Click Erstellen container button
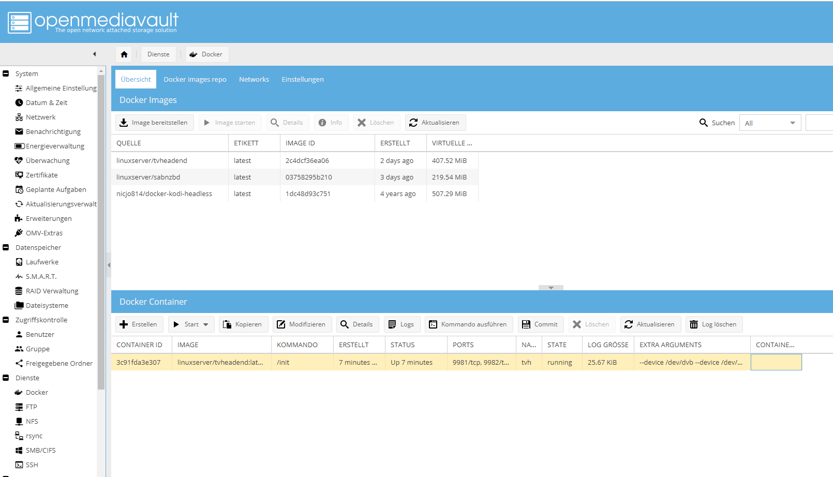Image resolution: width=833 pixels, height=477 pixels. point(139,324)
